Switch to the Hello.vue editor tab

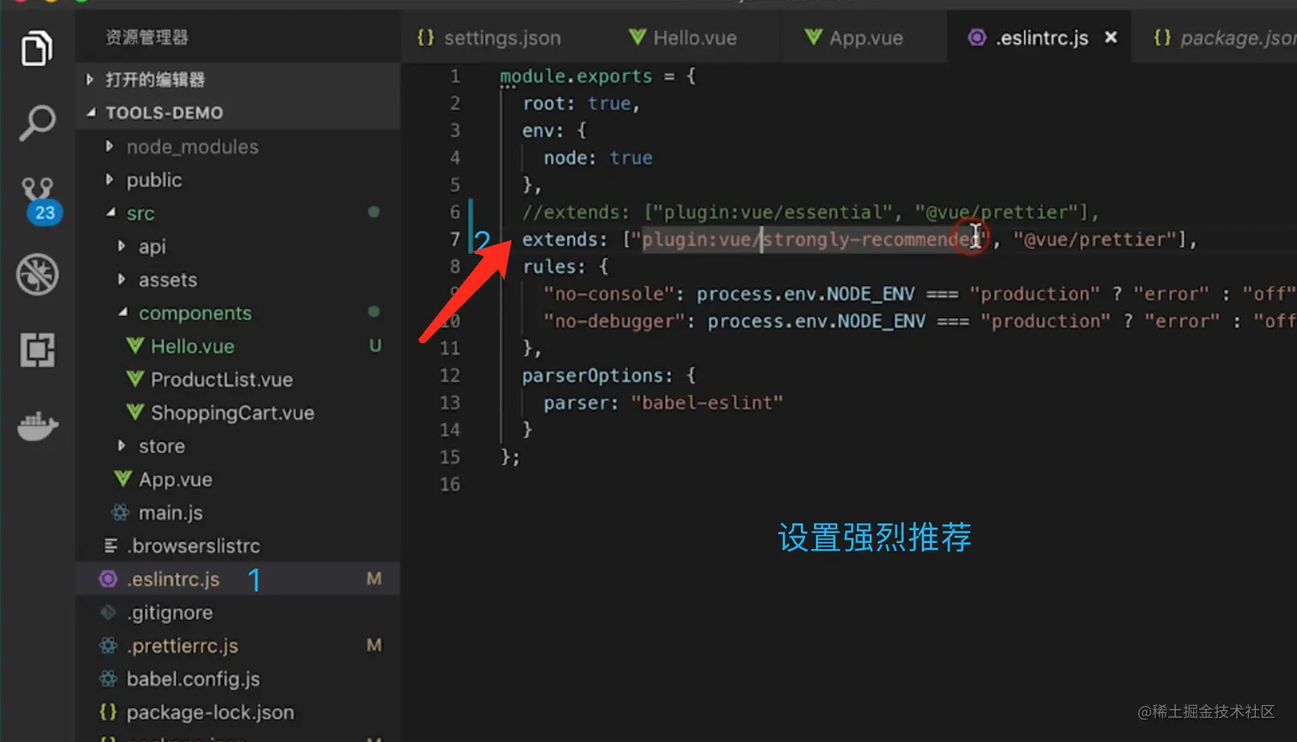[x=683, y=38]
